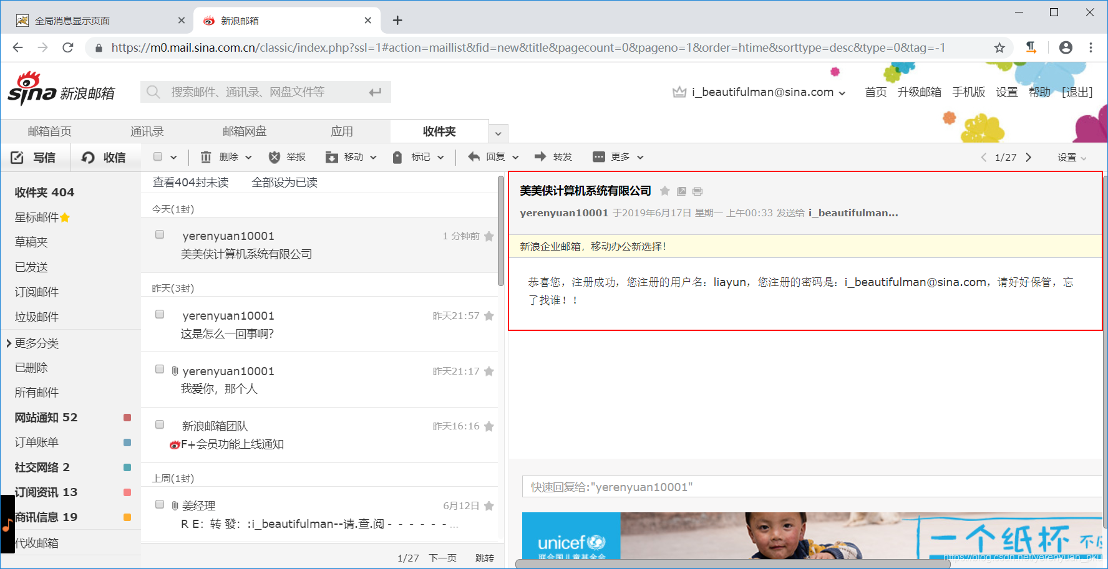This screenshot has width=1108, height=569.
Task: Click the more 更多 ellipsis icon
Action: click(599, 156)
